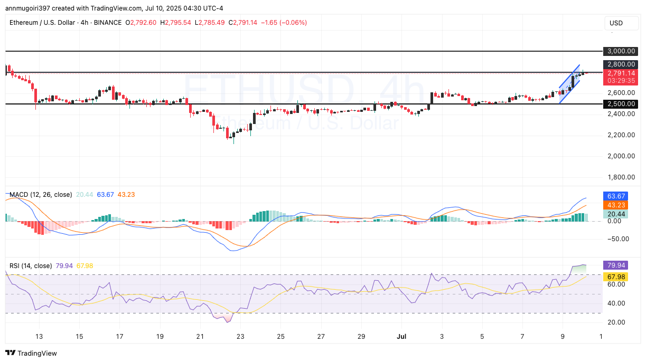Click the green 20.44 histogram axis tag

(x=615, y=214)
